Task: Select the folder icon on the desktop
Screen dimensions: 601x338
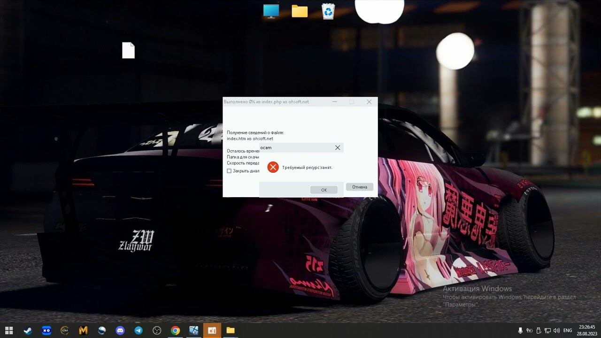Action: (300, 11)
